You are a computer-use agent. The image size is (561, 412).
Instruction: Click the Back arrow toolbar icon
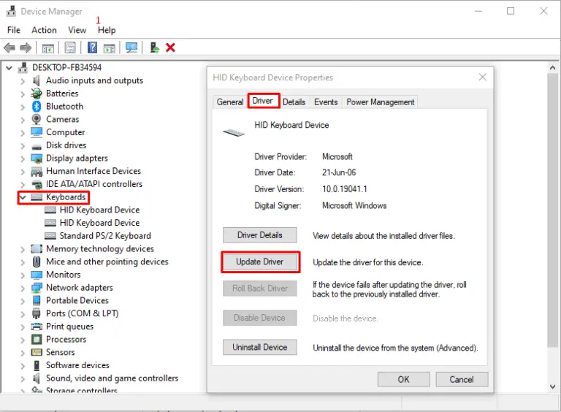(9, 47)
